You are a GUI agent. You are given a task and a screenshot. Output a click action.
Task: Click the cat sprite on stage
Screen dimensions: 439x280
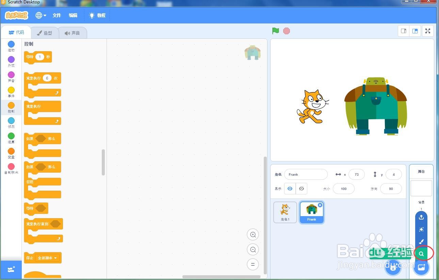click(312, 106)
